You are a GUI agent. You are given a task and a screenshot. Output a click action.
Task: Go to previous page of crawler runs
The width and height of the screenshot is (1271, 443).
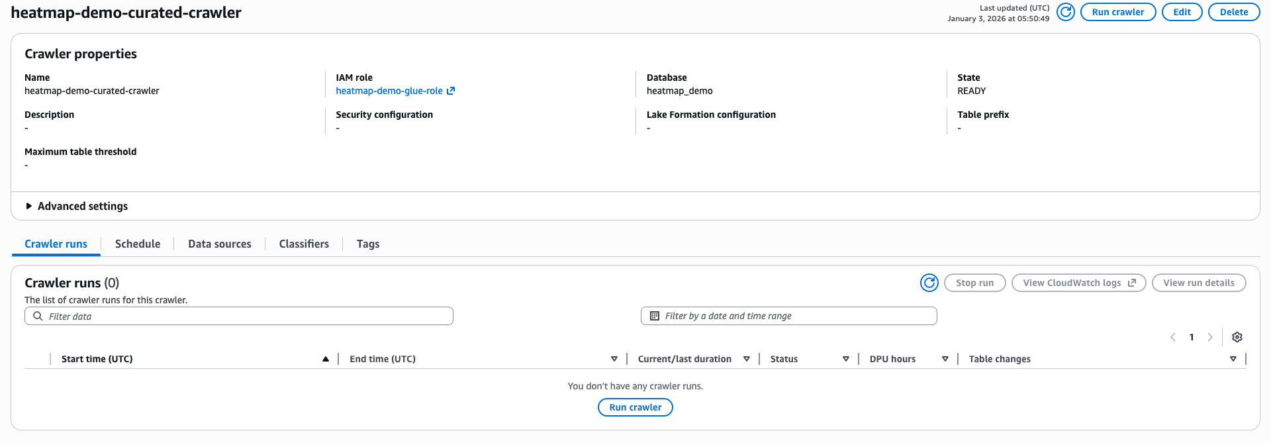[x=1173, y=337]
